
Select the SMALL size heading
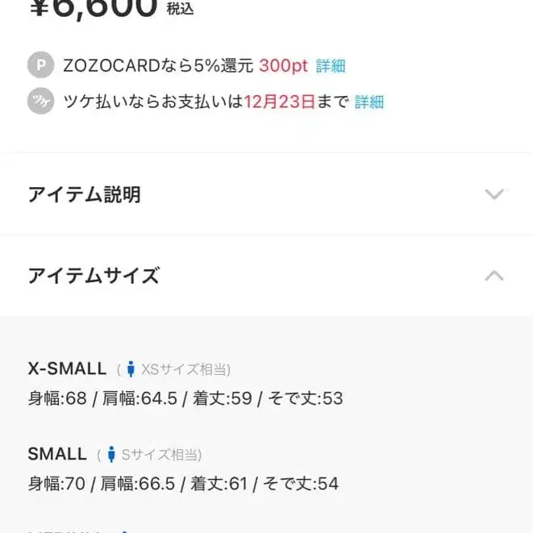57,454
